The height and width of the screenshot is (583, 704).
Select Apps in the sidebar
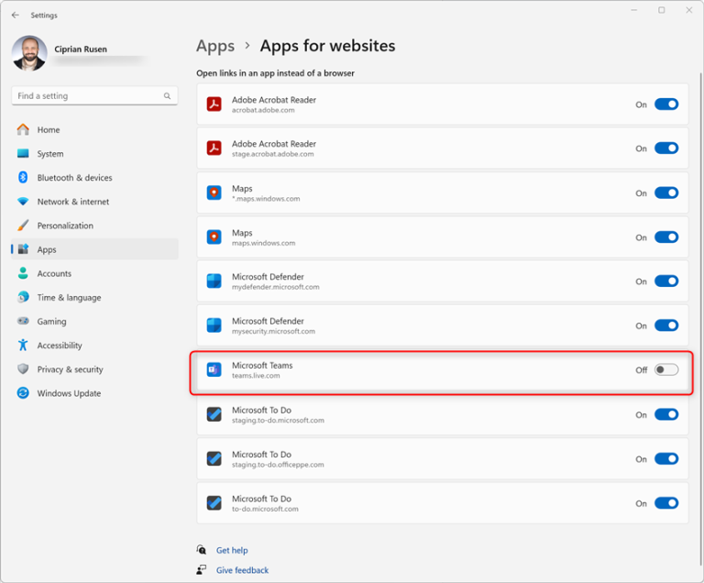coord(94,249)
